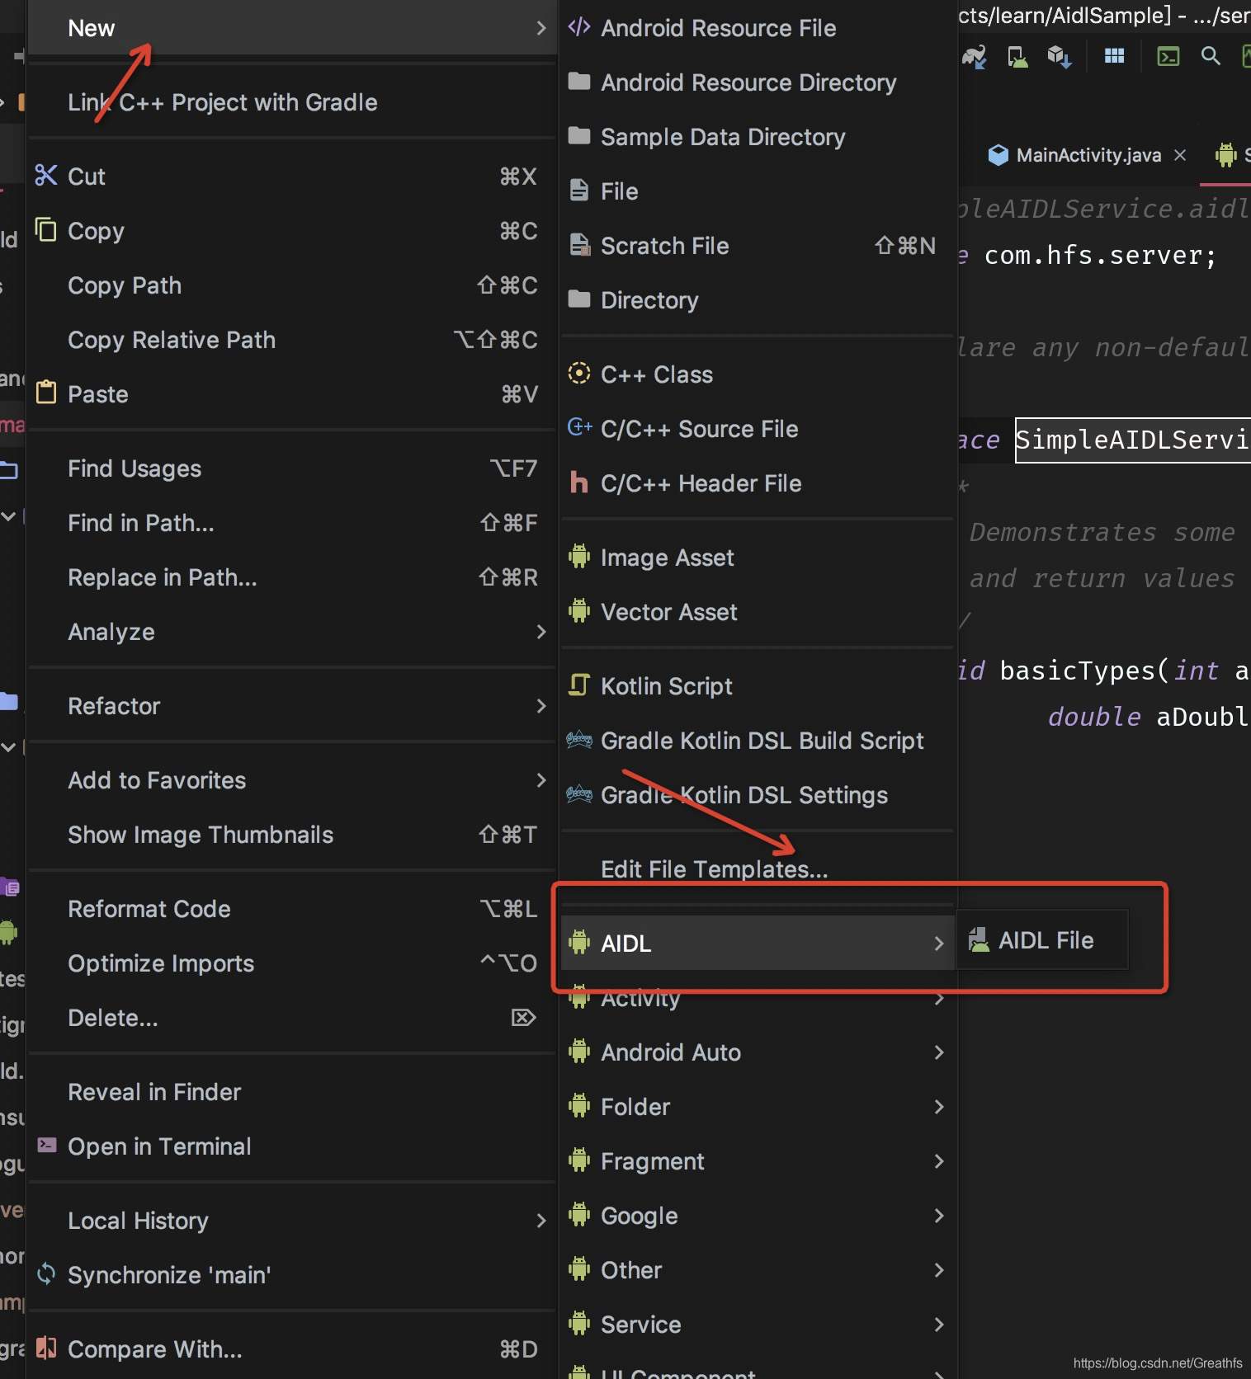The width and height of the screenshot is (1251, 1379).
Task: Click the Android Resource File code icon
Action: coord(579,27)
